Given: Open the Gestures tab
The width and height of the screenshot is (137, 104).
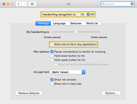Looking at the screenshot, I should click(x=76, y=23).
